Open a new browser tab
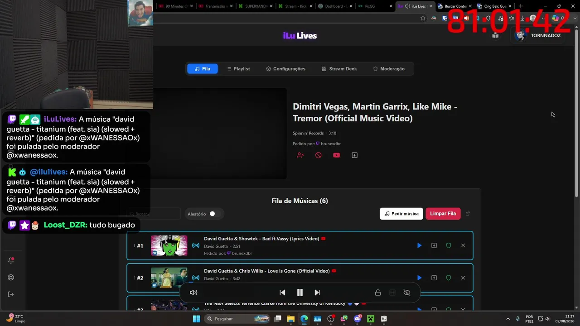The width and height of the screenshot is (580, 326). coord(521,6)
